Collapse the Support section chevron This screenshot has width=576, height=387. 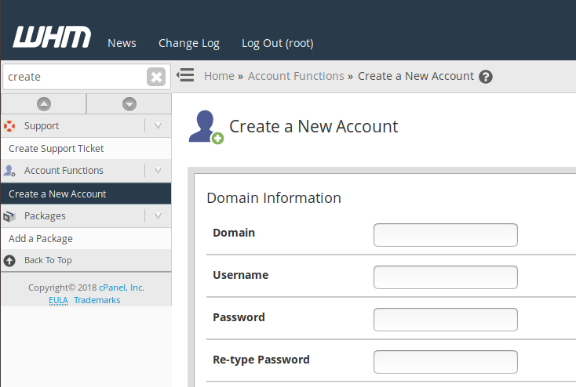[x=158, y=125]
